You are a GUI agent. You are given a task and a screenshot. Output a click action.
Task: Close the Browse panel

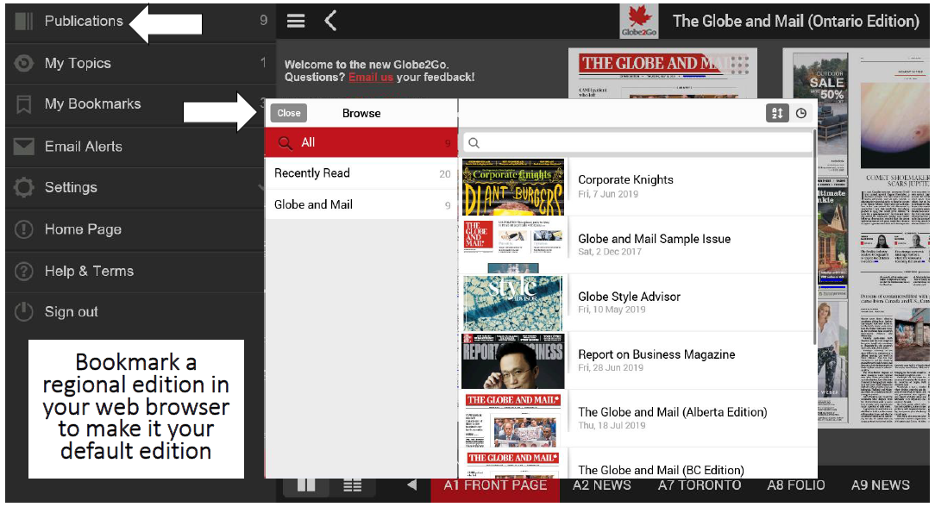tap(289, 113)
